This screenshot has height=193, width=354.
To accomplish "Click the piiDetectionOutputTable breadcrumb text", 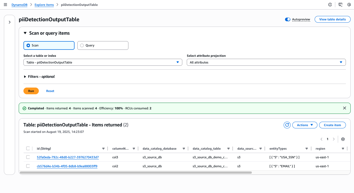I will tap(79, 5).
